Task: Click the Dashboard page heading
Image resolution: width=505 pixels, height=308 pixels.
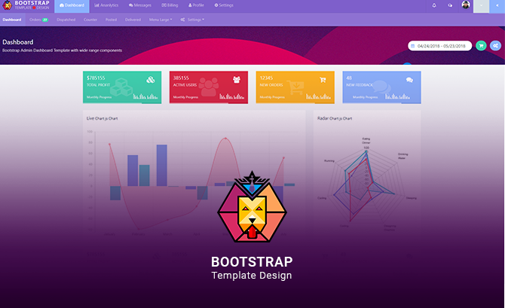Action: click(18, 42)
